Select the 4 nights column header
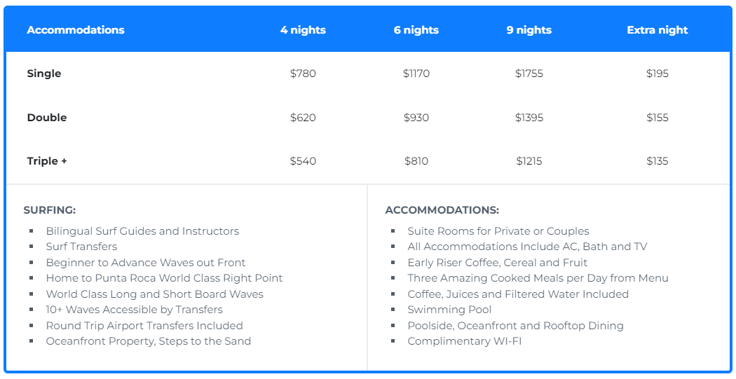Image resolution: width=736 pixels, height=379 pixels. click(303, 30)
